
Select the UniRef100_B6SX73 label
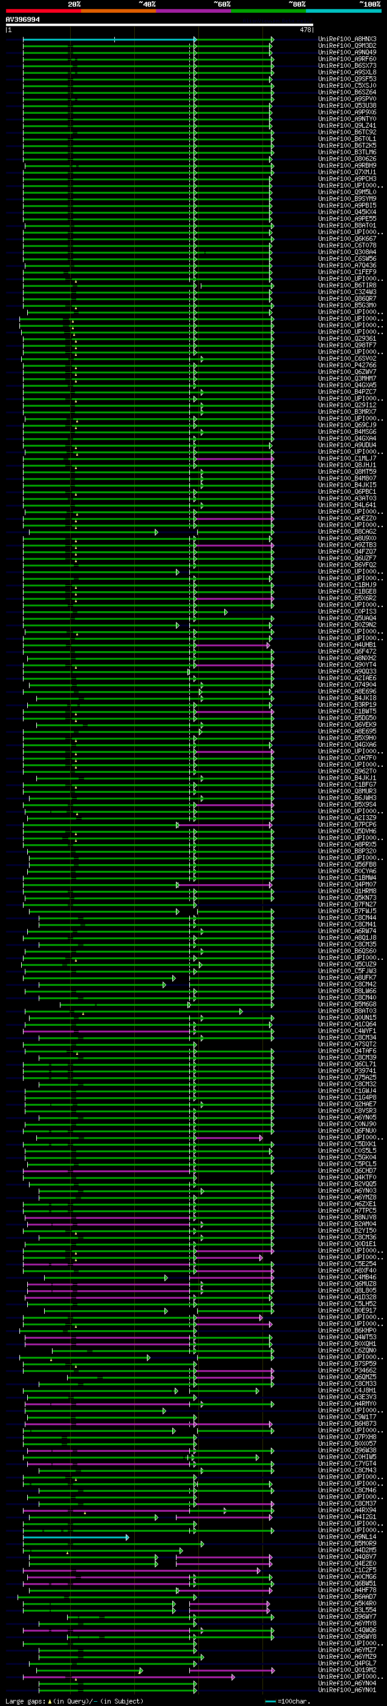[347, 65]
